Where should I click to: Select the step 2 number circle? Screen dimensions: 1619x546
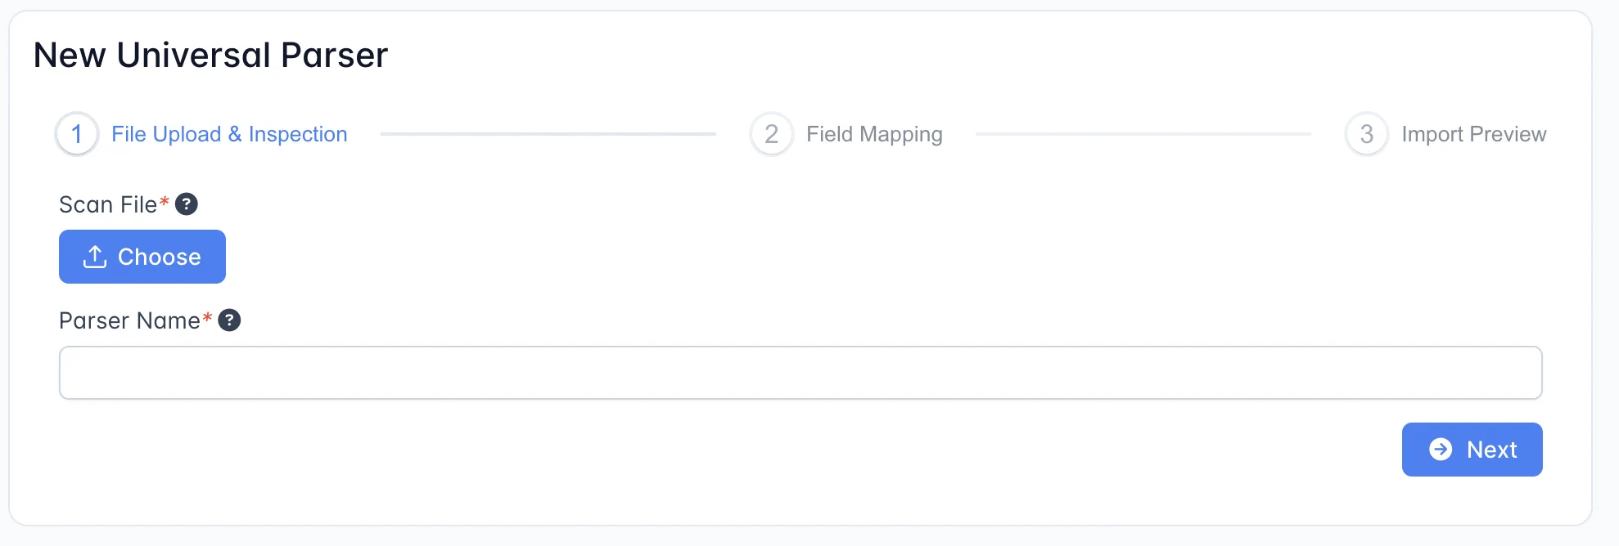click(x=771, y=134)
